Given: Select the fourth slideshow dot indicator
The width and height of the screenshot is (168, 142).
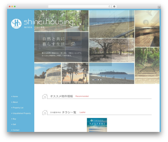Looking at the screenshot, I should [x=101, y=80].
